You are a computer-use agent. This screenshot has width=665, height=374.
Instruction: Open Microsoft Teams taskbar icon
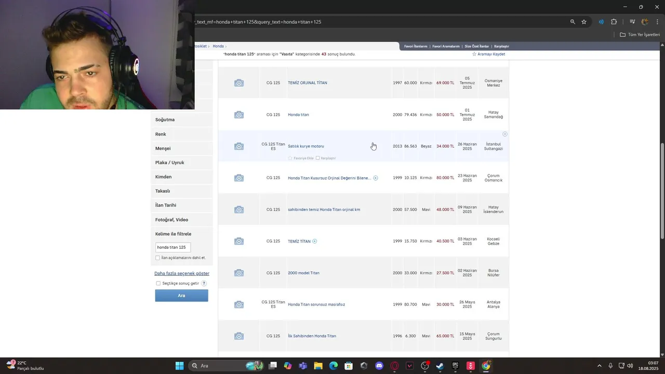303,366
